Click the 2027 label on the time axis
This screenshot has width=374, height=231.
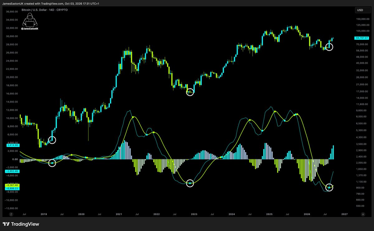pyautogui.click(x=344, y=214)
